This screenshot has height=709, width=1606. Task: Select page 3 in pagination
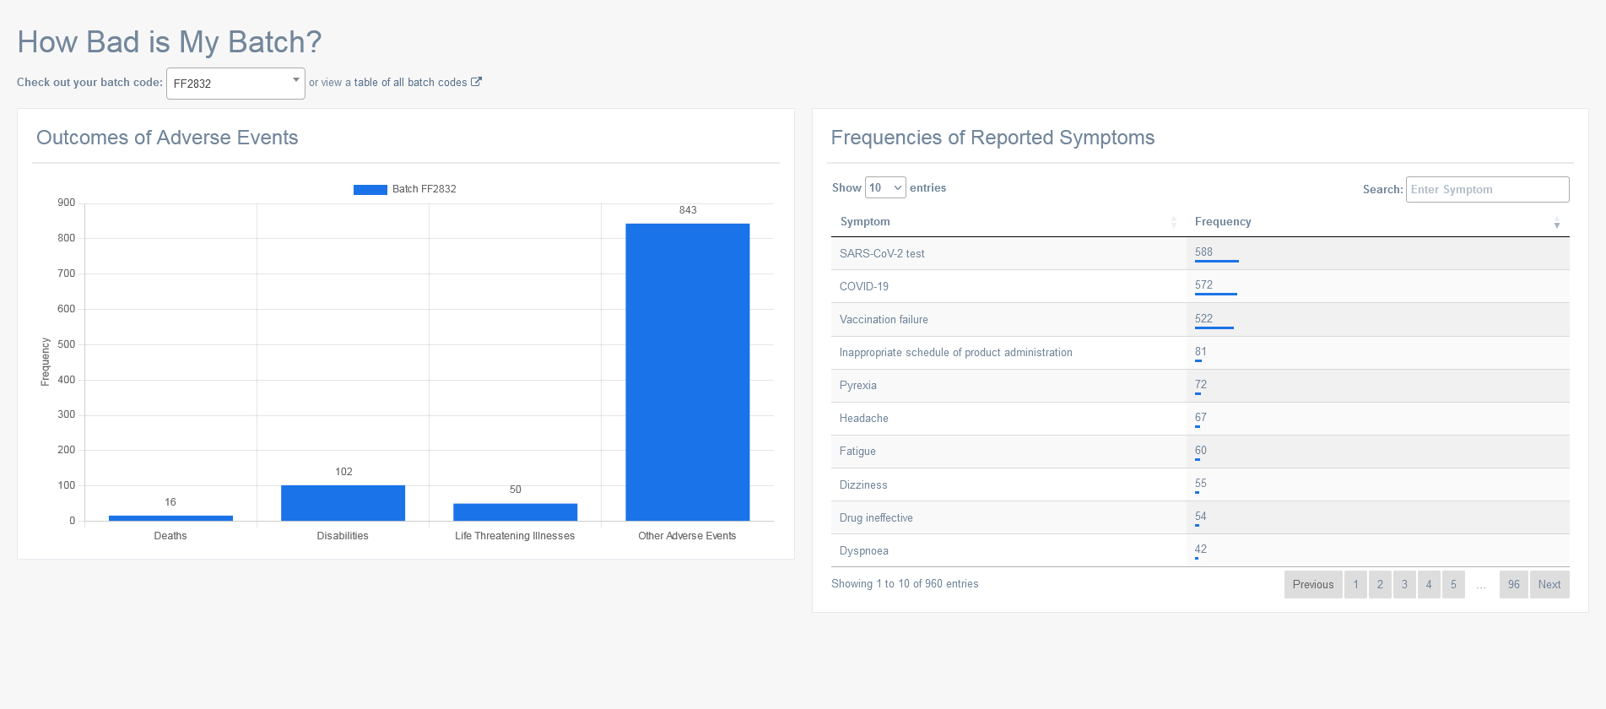coord(1404,584)
